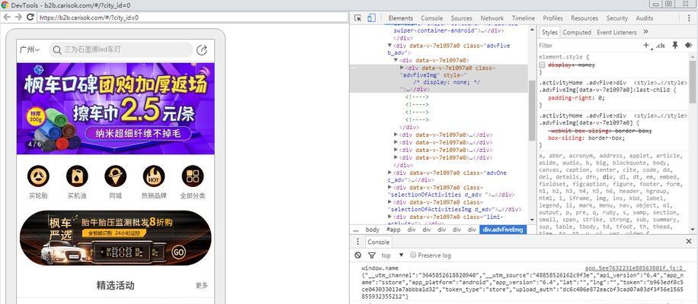
Task: Open the console drawer three-dot menu
Action: tap(357, 242)
